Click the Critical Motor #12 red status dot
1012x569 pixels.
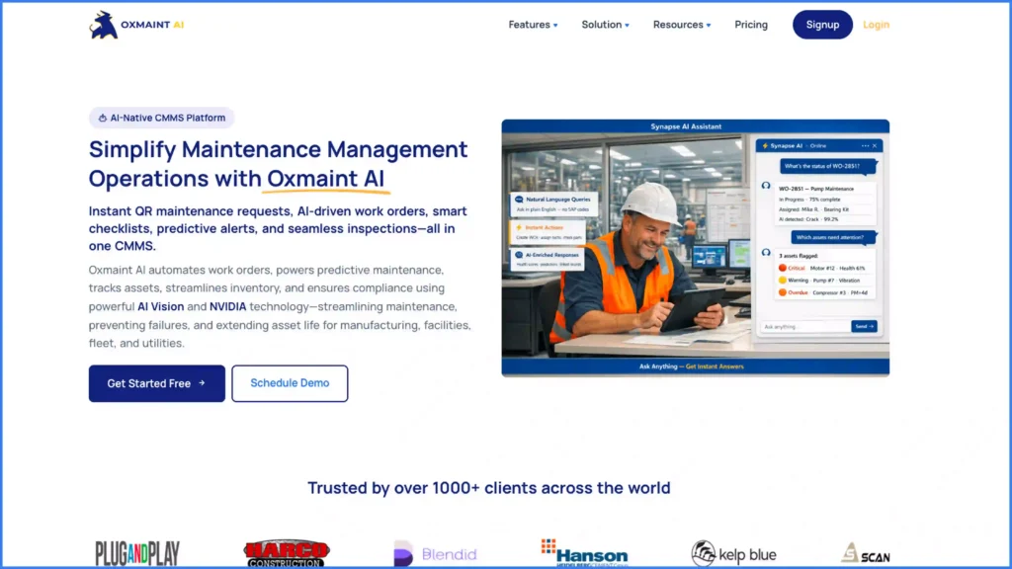783,268
